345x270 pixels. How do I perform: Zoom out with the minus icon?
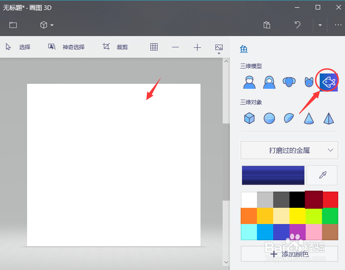175,47
